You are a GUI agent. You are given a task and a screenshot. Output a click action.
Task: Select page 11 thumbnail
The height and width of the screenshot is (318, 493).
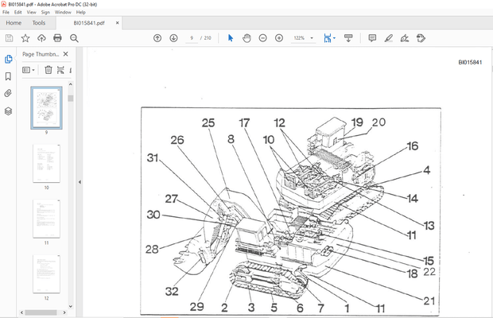click(x=47, y=219)
